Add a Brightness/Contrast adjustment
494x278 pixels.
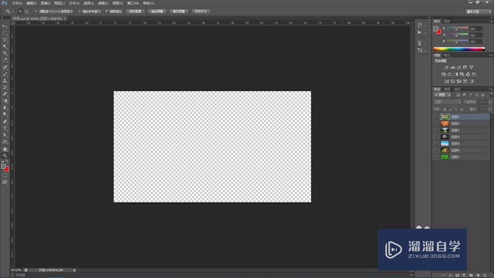(x=446, y=67)
